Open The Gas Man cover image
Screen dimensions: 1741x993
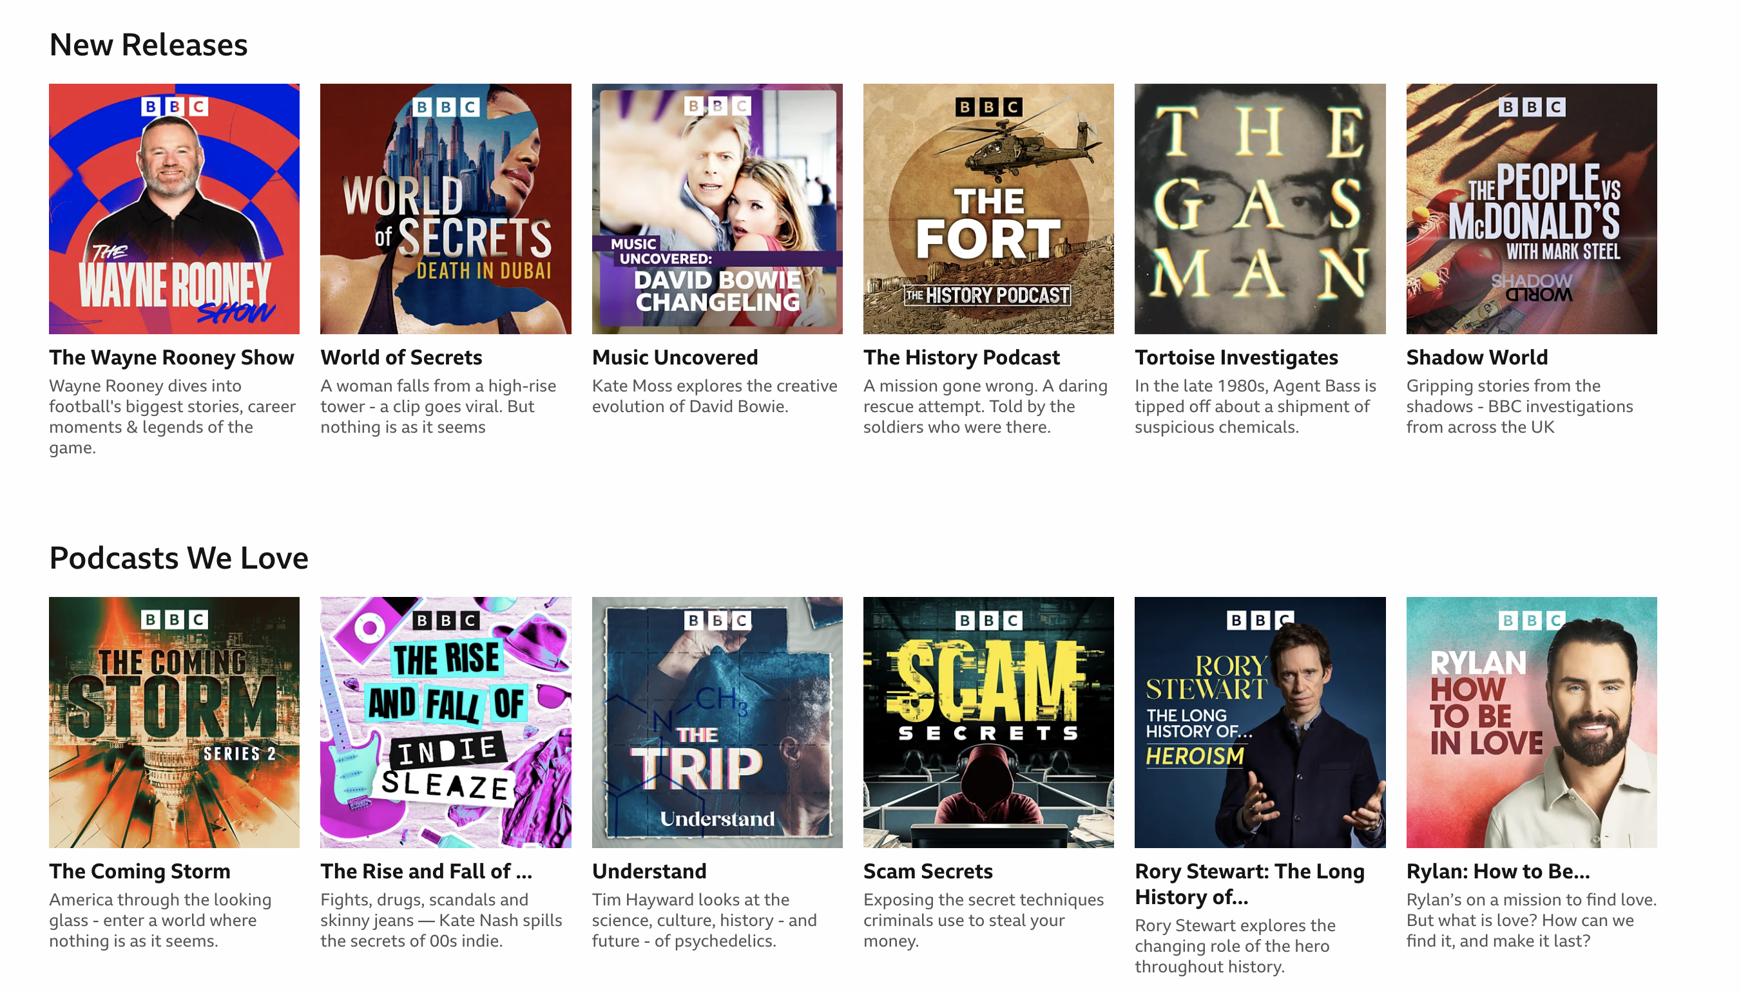[x=1260, y=209]
